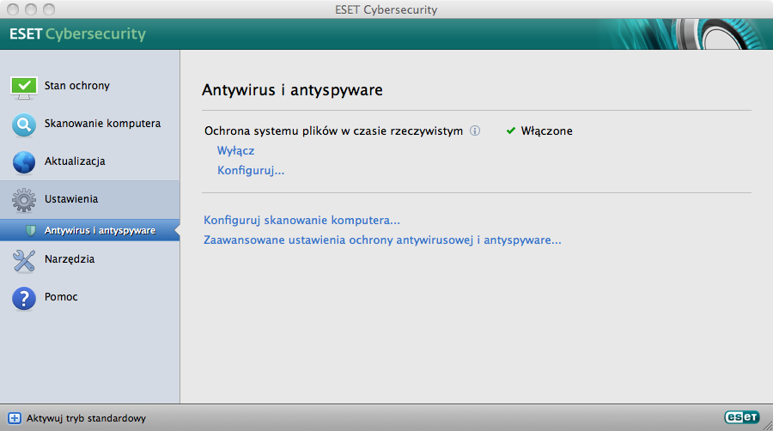Click the window zoom button

[x=49, y=9]
